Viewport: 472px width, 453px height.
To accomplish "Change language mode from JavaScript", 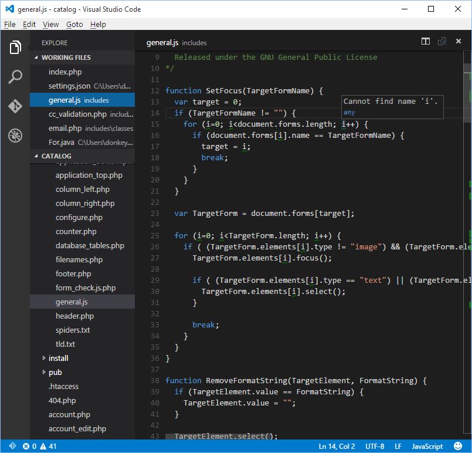I will coord(427,447).
